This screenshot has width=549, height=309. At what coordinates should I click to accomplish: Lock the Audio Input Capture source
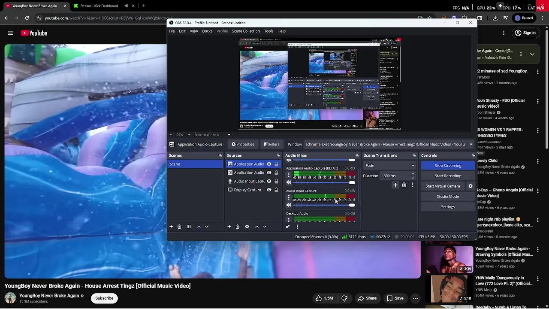click(x=277, y=181)
